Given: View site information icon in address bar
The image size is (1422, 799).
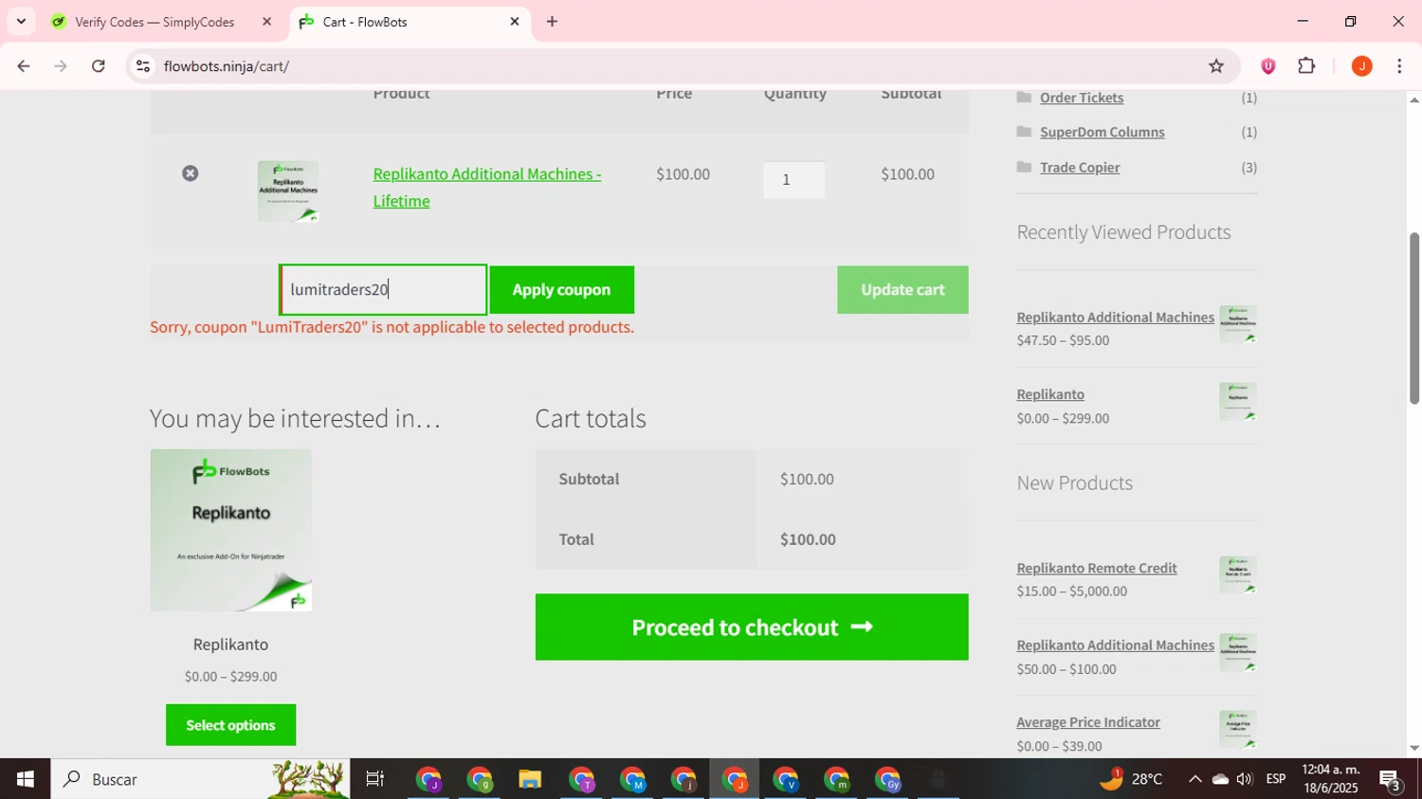Looking at the screenshot, I should click(x=143, y=66).
